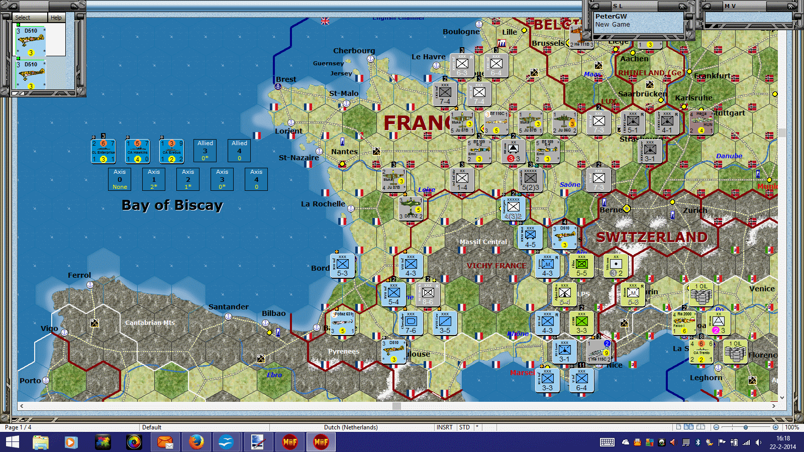
Task: Select the CA Hawkins cruiser counter
Action: 137,151
